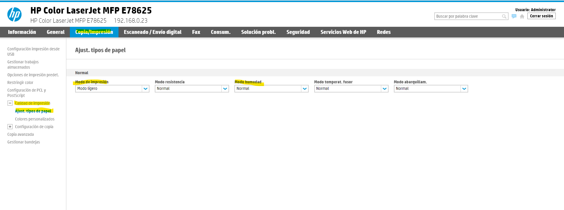Open the Solución probl. tab
564x210 pixels.
pyautogui.click(x=258, y=32)
